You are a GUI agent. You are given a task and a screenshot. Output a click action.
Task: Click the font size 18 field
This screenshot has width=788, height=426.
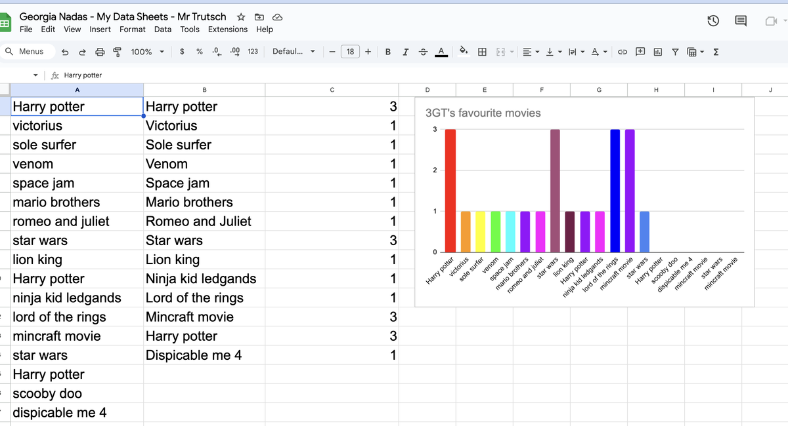pyautogui.click(x=351, y=51)
